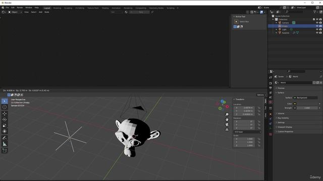This screenshot has width=323, height=181.
Task: Hide the Light object in outliner
Action: [317, 29]
